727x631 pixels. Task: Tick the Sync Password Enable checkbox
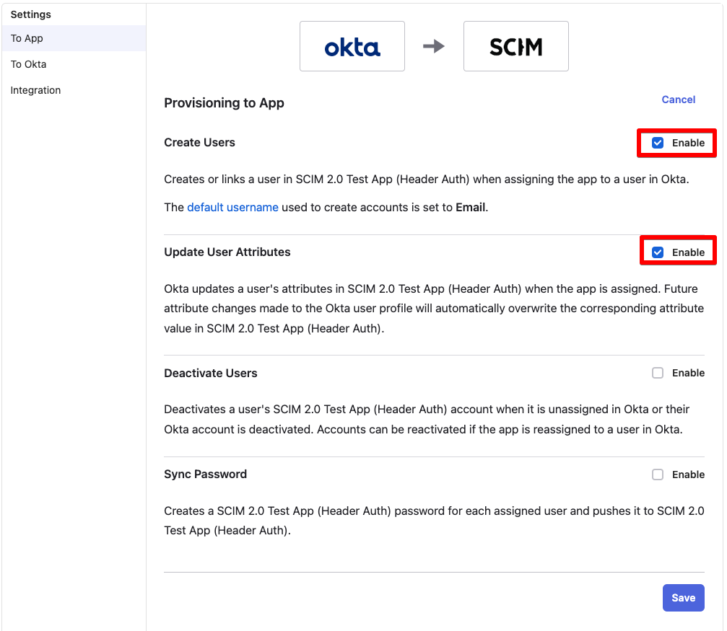658,475
